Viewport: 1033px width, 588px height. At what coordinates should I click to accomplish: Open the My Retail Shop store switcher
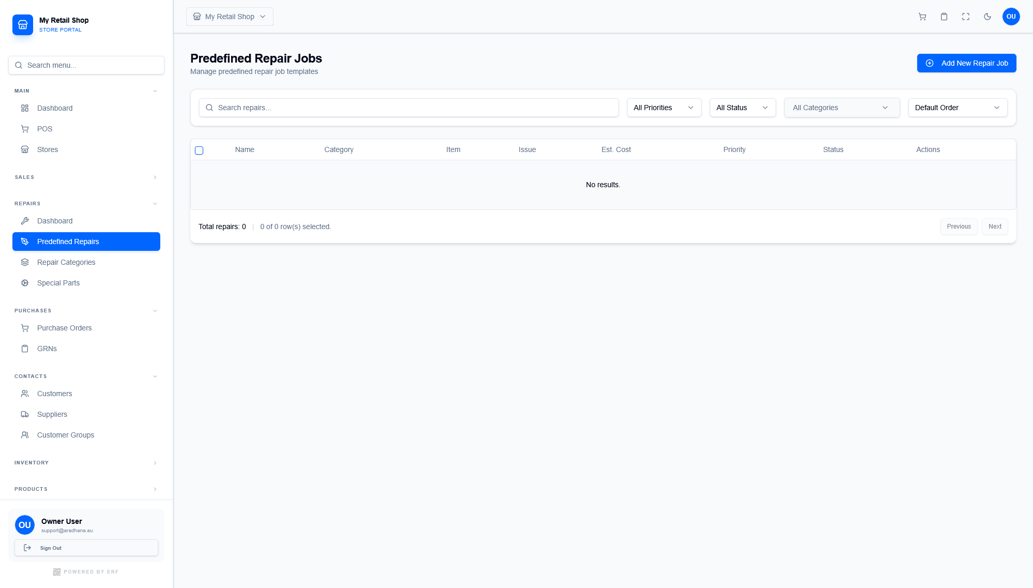230,17
